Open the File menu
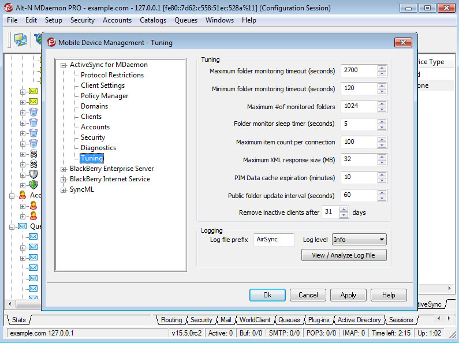459x343 pixels. [12, 20]
